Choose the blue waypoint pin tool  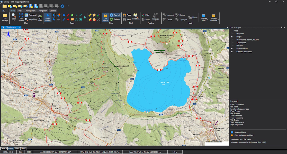click(64, 15)
